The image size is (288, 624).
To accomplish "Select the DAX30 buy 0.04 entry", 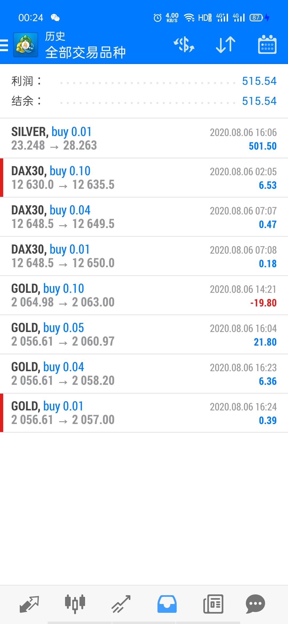I will pos(144,217).
